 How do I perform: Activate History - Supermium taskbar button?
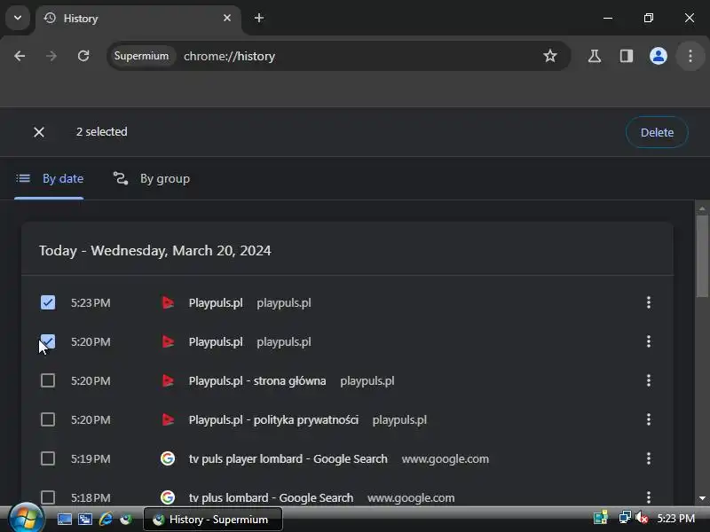click(213, 519)
